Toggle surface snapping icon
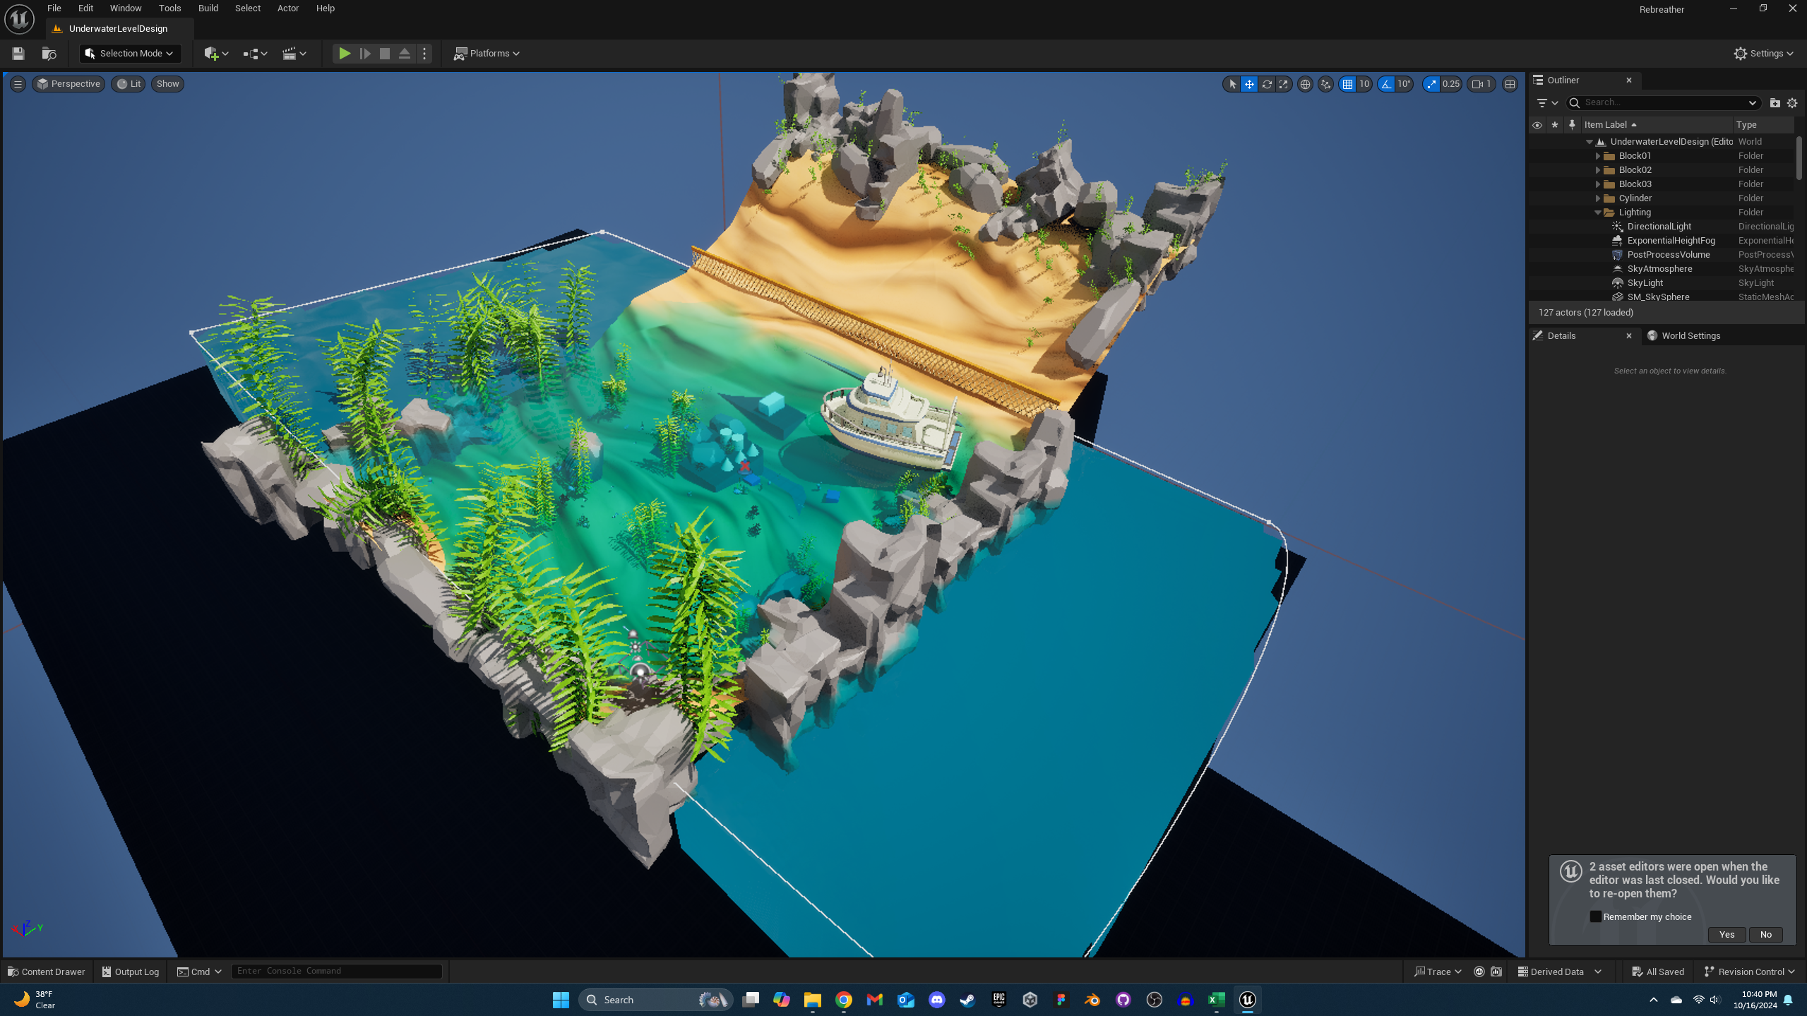1807x1016 pixels. point(1325,84)
